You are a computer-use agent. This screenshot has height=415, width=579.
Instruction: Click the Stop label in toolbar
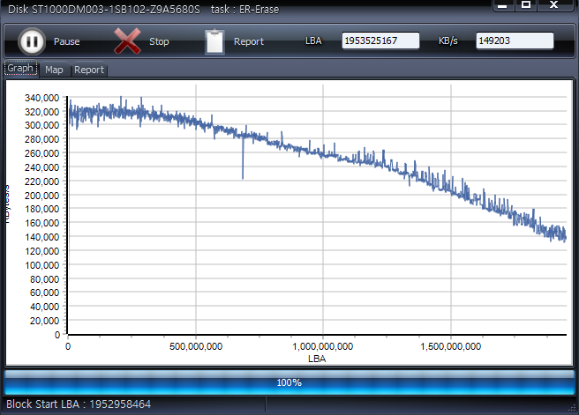[159, 41]
